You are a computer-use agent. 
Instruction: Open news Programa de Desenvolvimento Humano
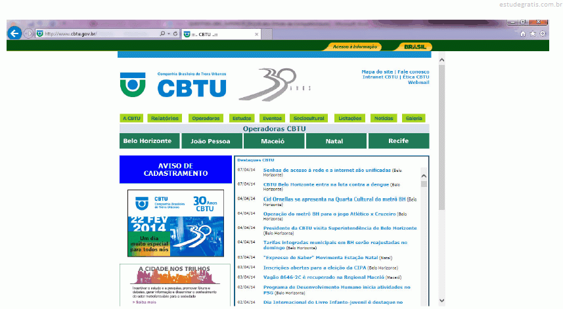click(337, 290)
